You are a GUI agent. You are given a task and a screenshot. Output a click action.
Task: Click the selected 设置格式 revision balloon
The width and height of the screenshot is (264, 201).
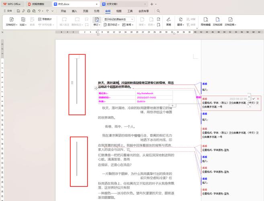click(x=231, y=103)
